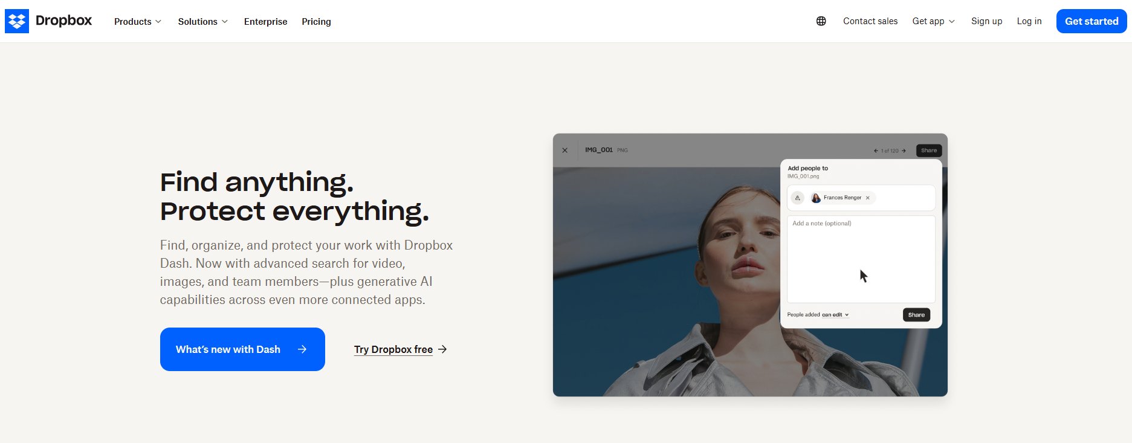This screenshot has width=1132, height=443.
Task: Open the Get app dropdown
Action: coord(934,21)
